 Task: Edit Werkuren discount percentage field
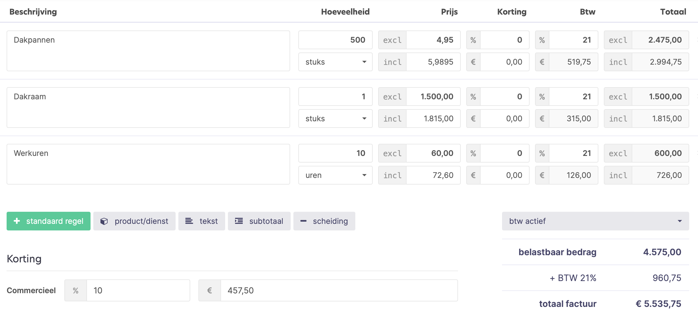tap(505, 153)
